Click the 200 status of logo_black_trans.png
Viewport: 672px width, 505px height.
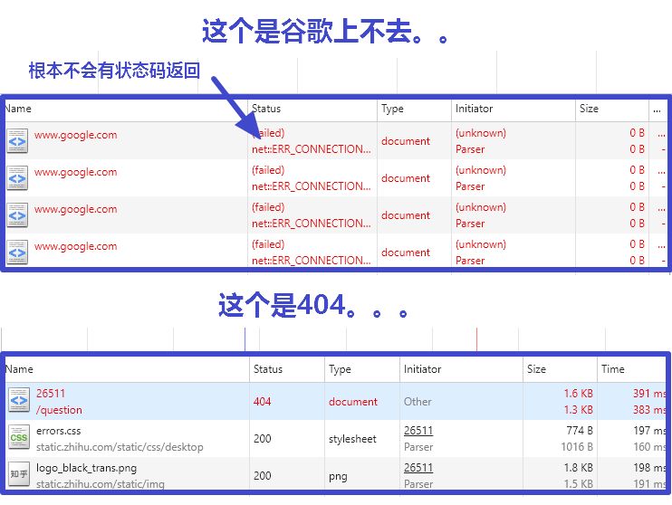click(262, 476)
